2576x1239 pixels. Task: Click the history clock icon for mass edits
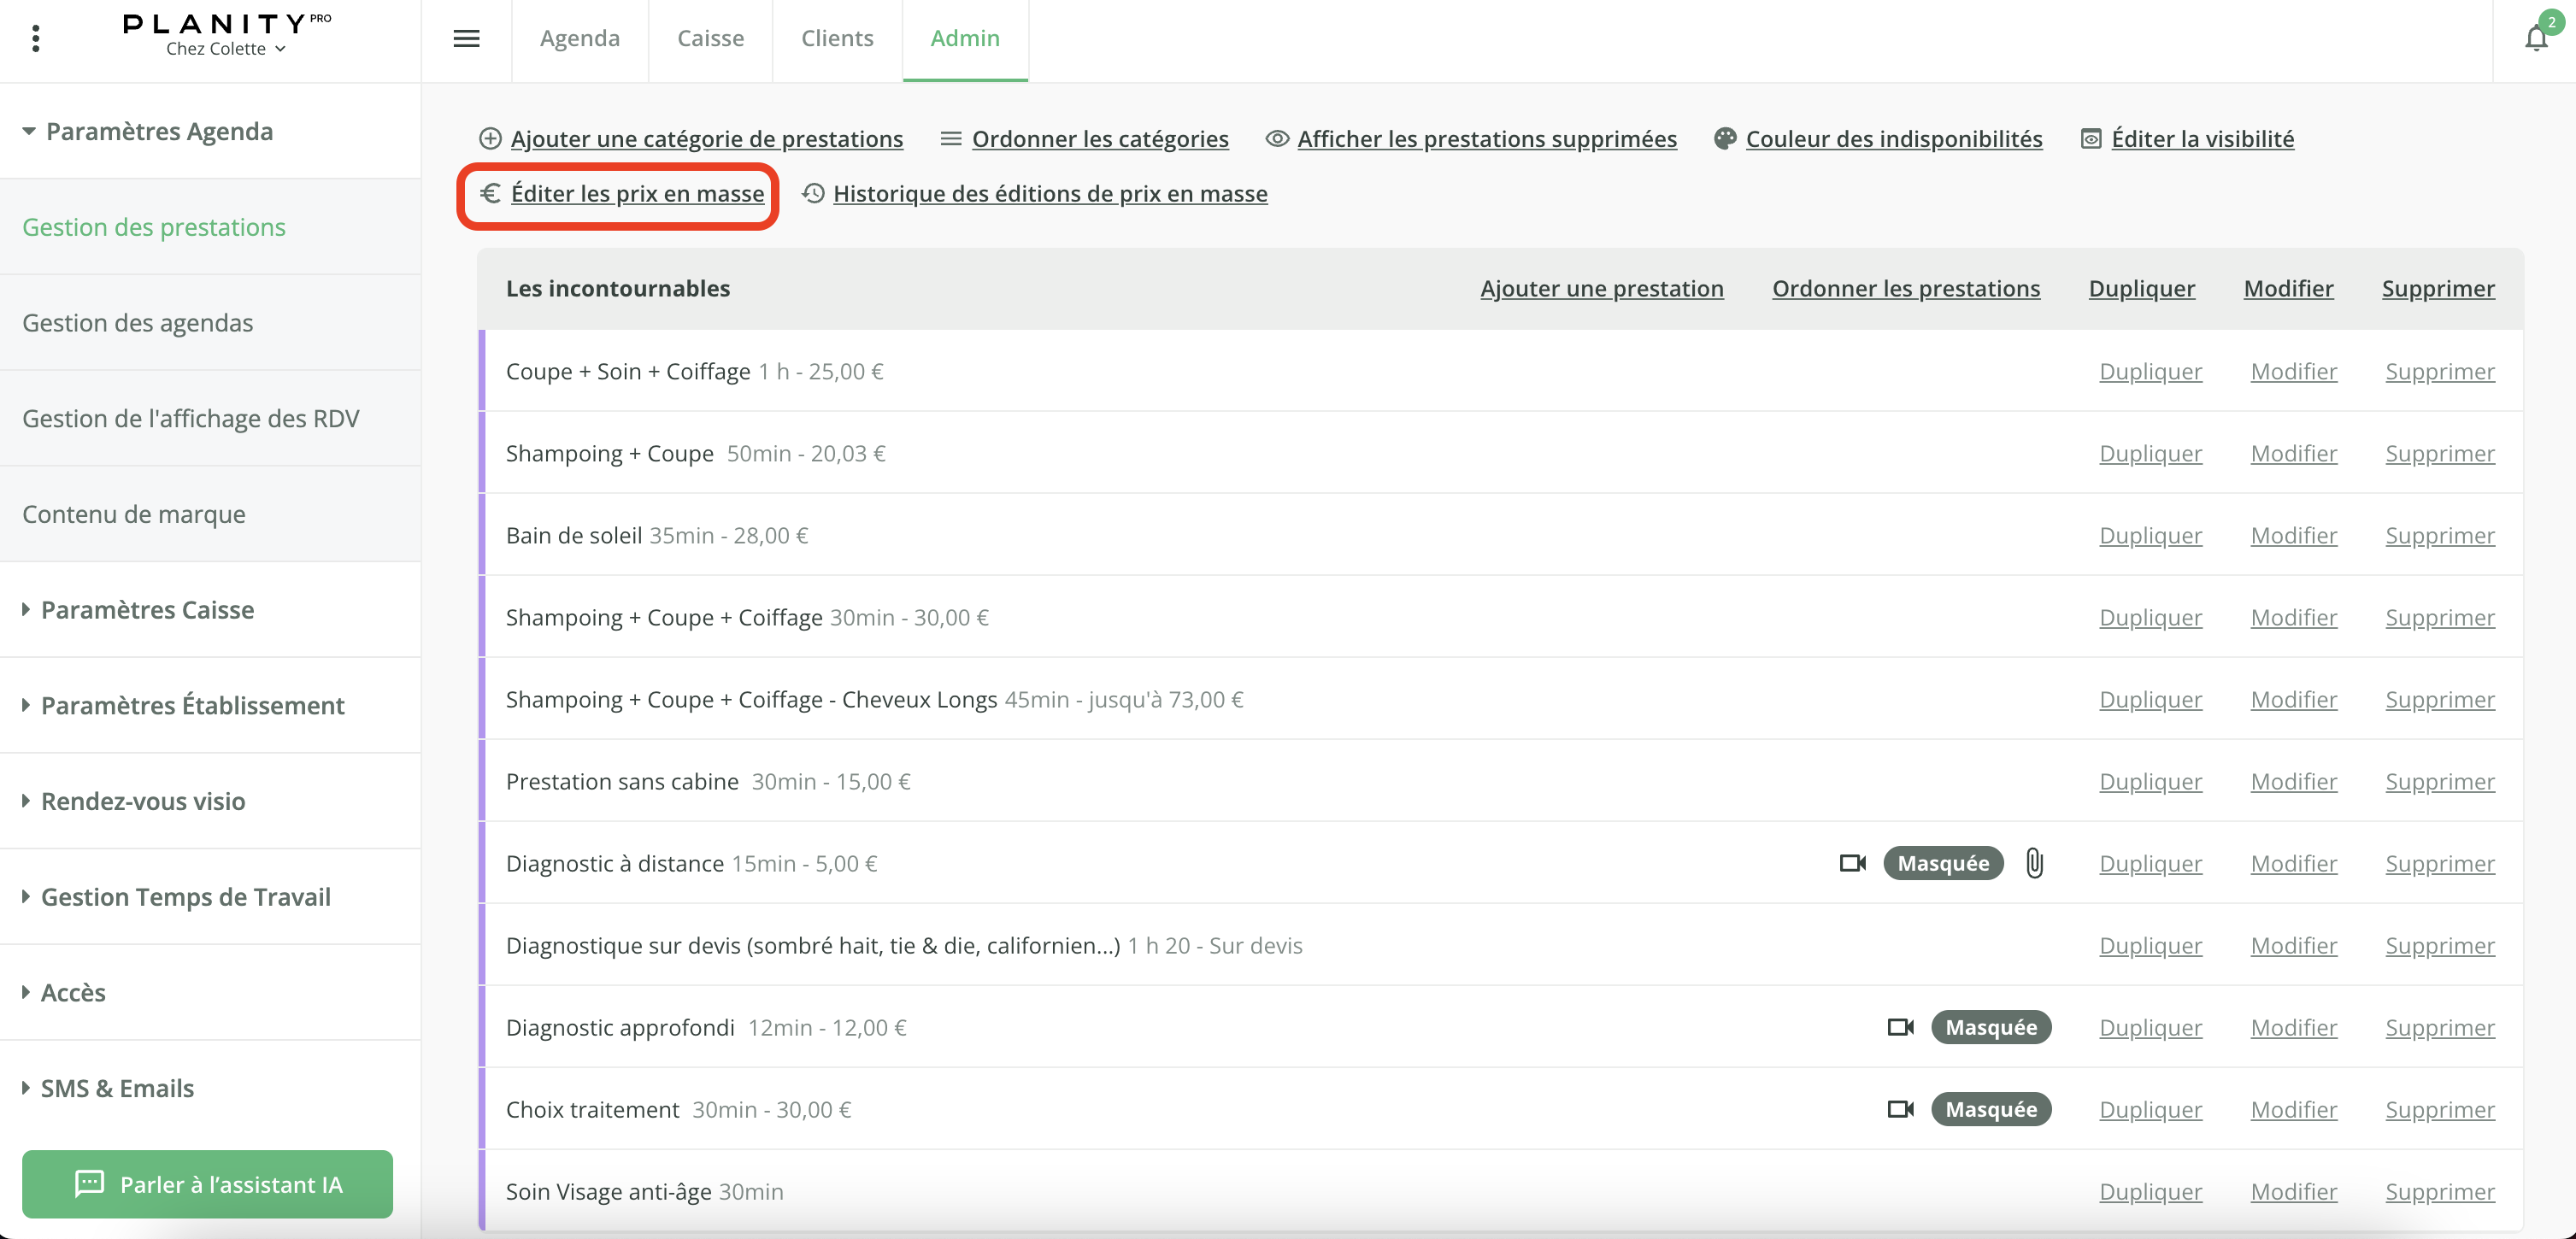click(x=814, y=193)
